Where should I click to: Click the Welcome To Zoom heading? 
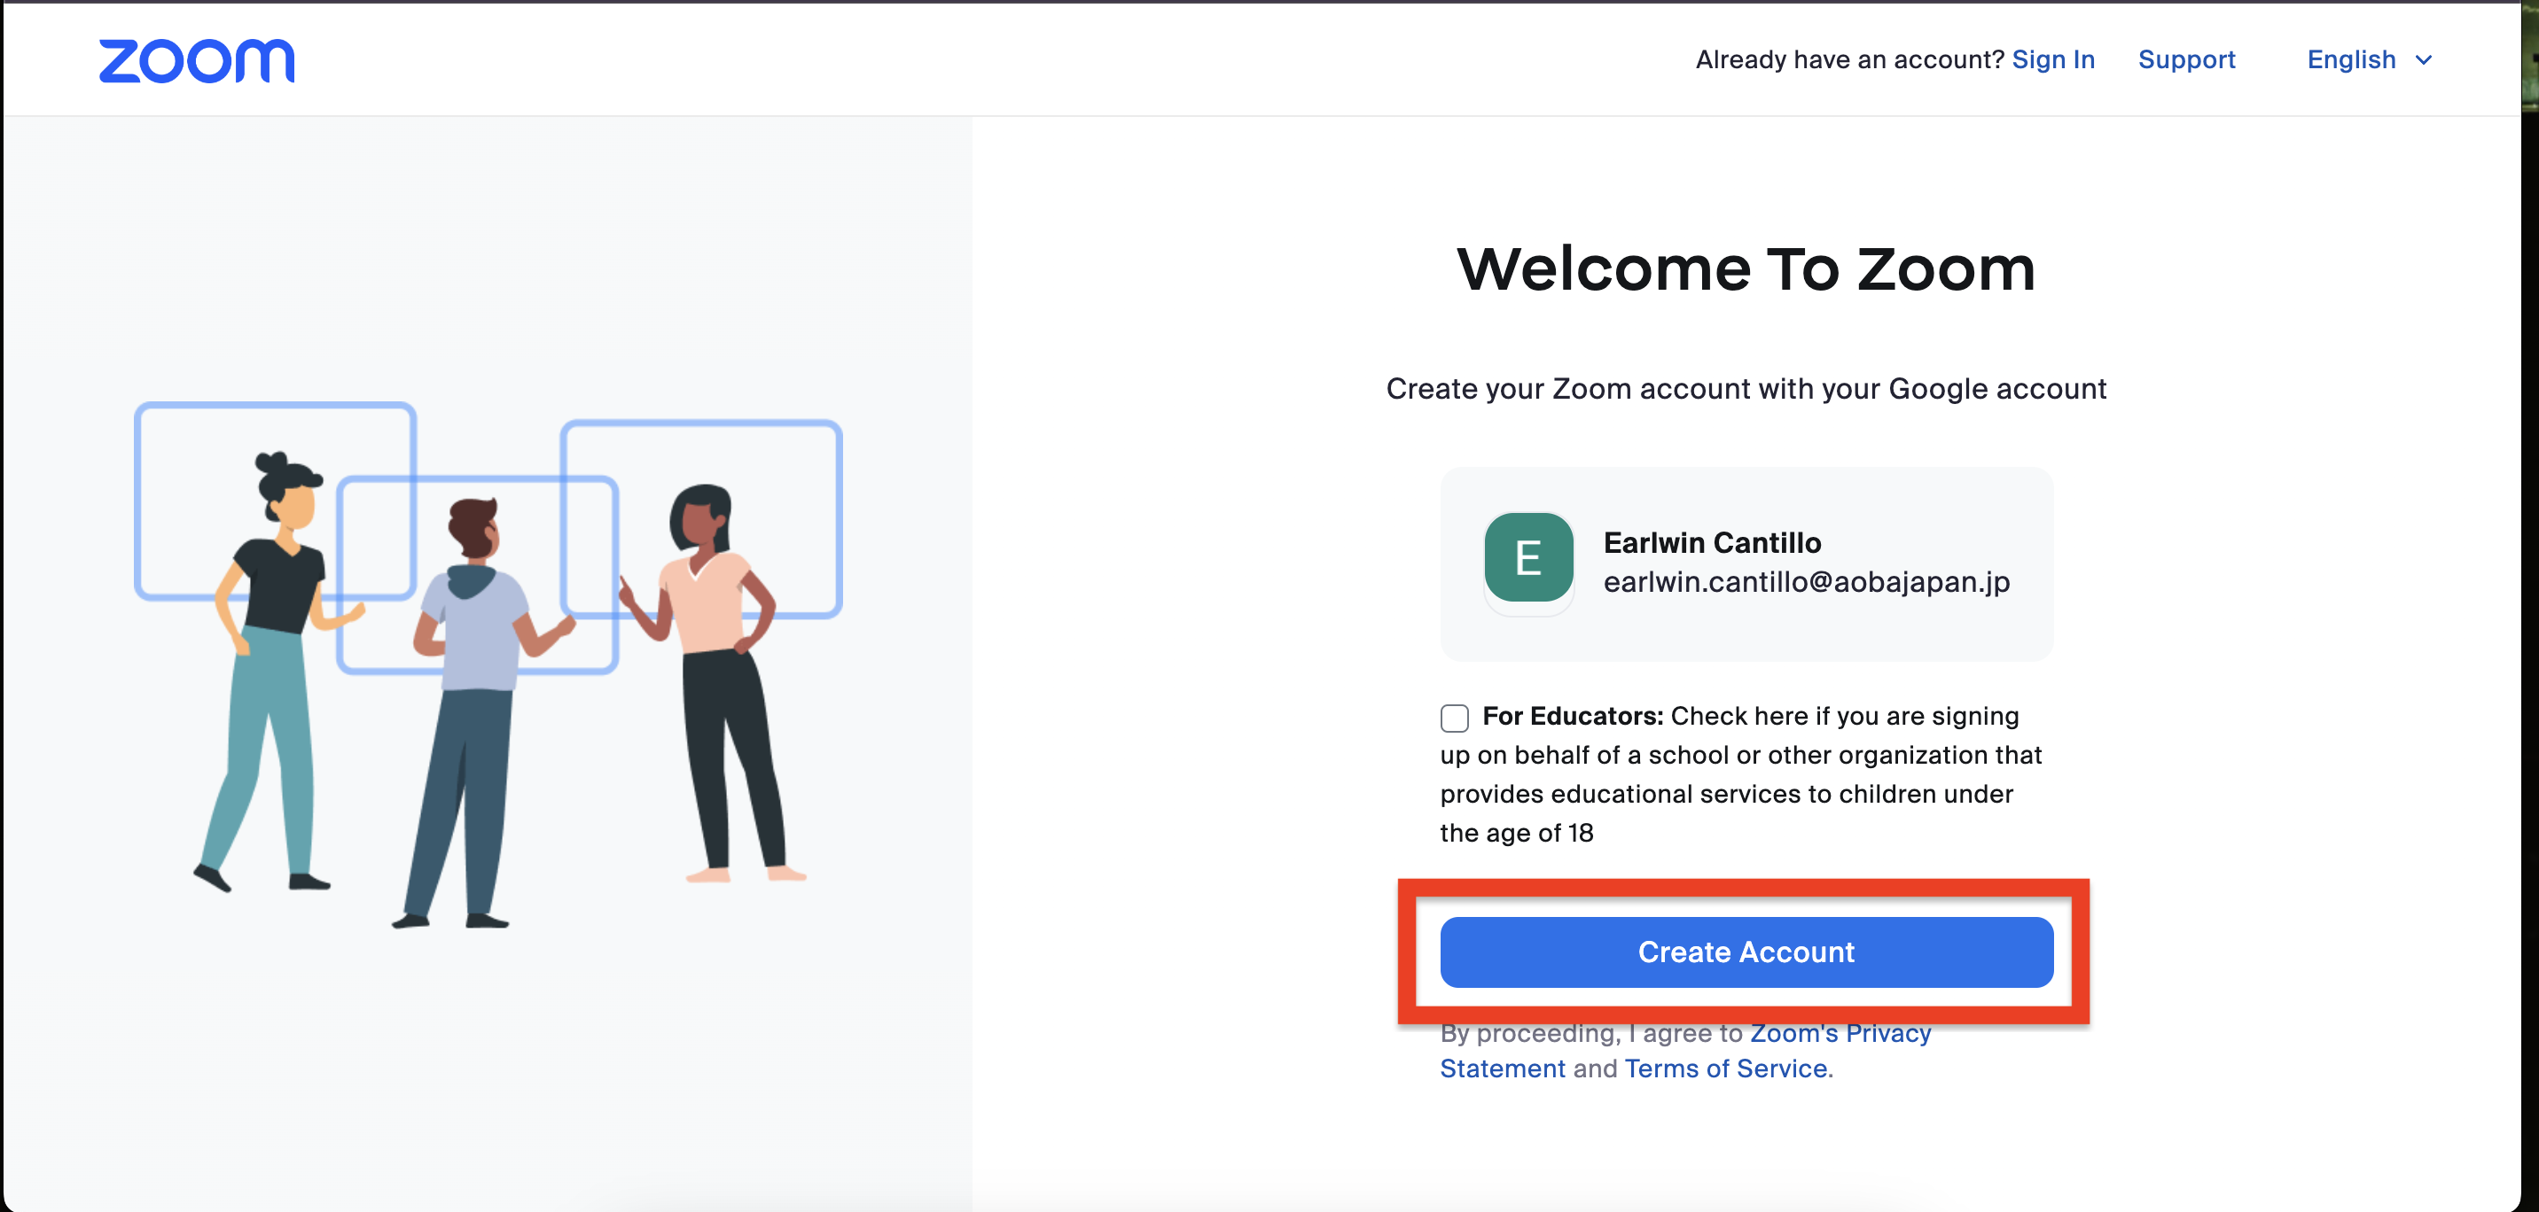click(x=1746, y=269)
